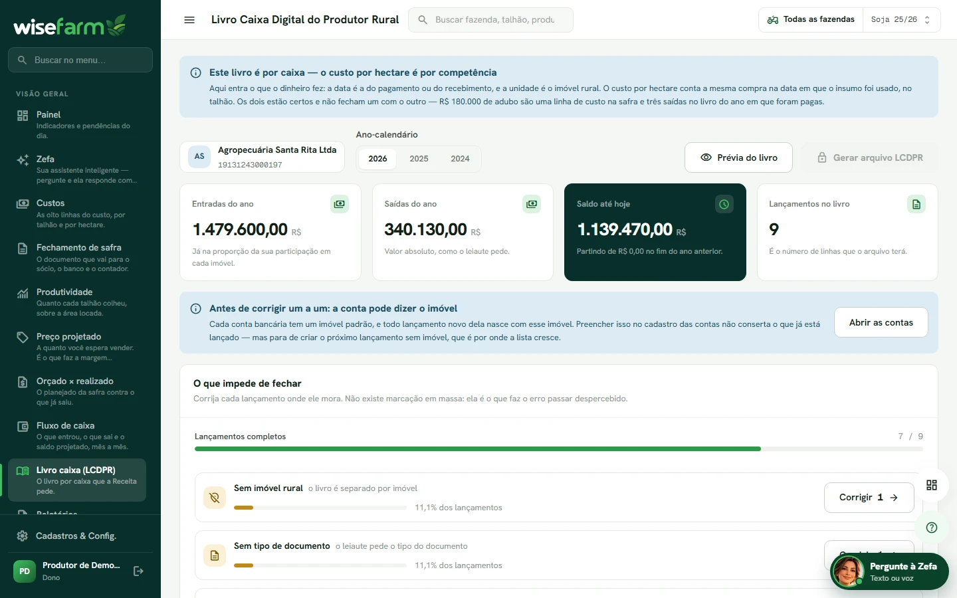Click the logout icon beside Produtor de Demo

(x=138, y=571)
